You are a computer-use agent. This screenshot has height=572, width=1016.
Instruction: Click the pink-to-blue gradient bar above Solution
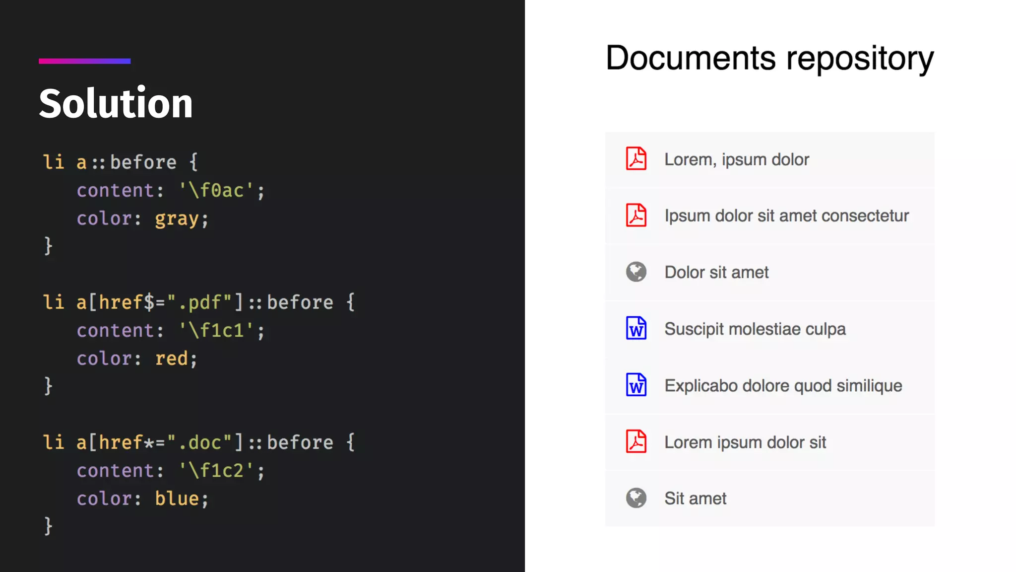point(85,61)
